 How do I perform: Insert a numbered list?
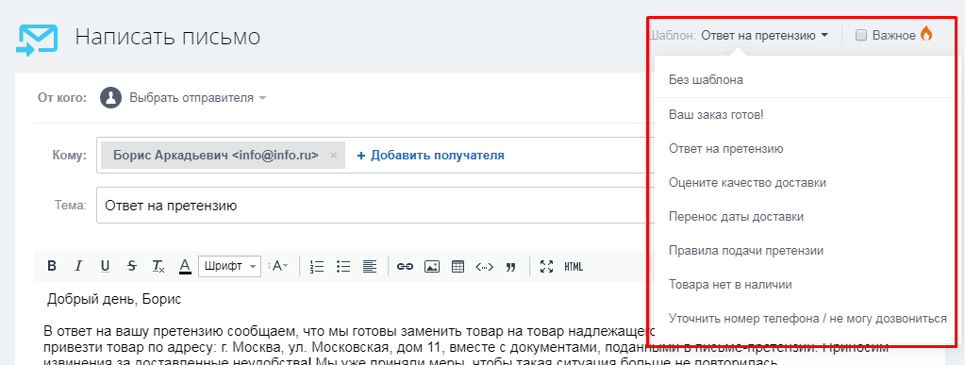point(316,267)
